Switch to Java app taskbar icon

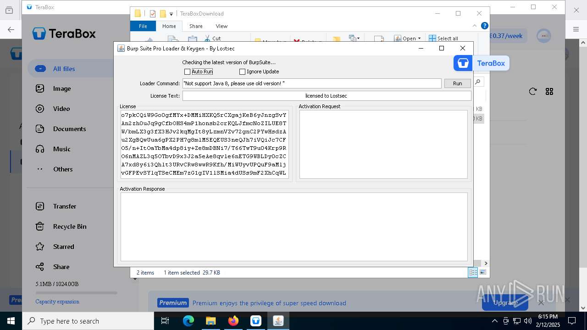(x=278, y=321)
